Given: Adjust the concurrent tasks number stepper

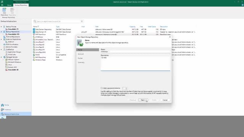Looking at the screenshot, I should coord(126,88).
